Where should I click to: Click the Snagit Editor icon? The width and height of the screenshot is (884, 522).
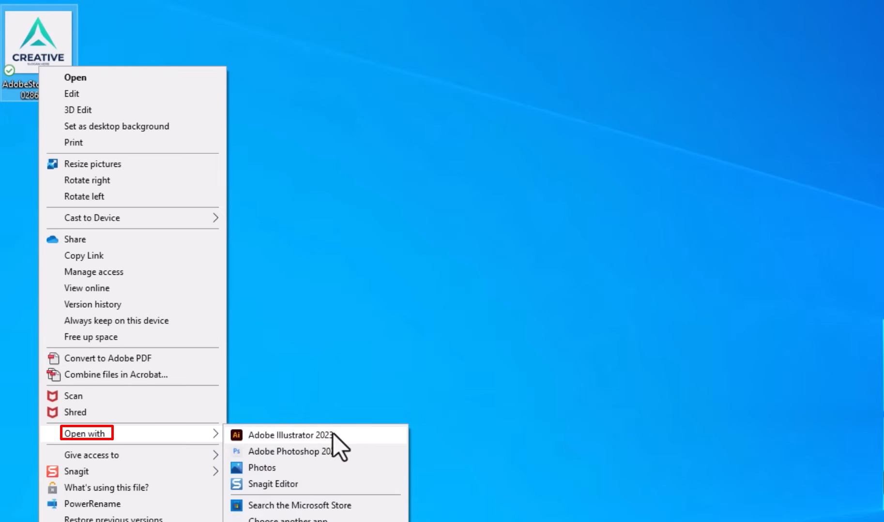pos(236,484)
